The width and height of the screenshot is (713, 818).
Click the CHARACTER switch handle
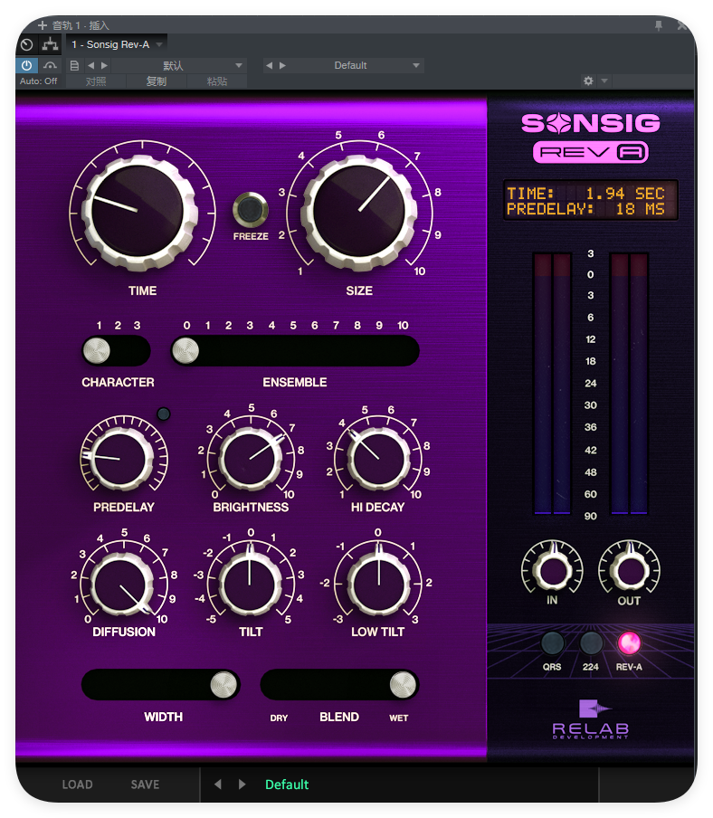point(97,350)
